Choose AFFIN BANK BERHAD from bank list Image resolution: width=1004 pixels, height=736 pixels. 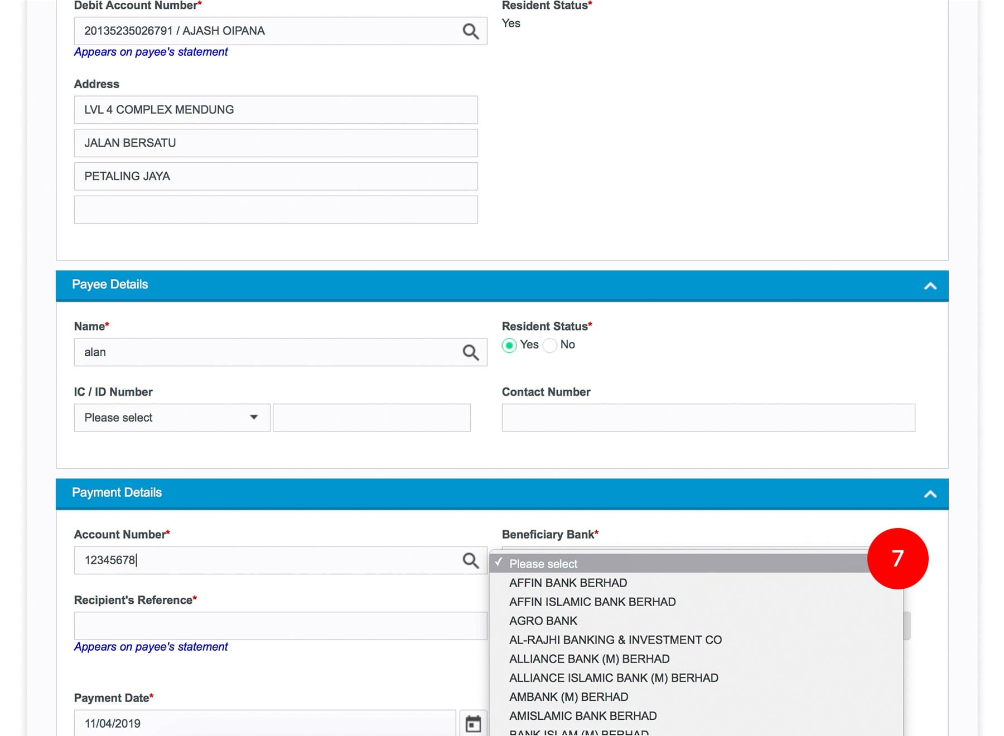568,583
